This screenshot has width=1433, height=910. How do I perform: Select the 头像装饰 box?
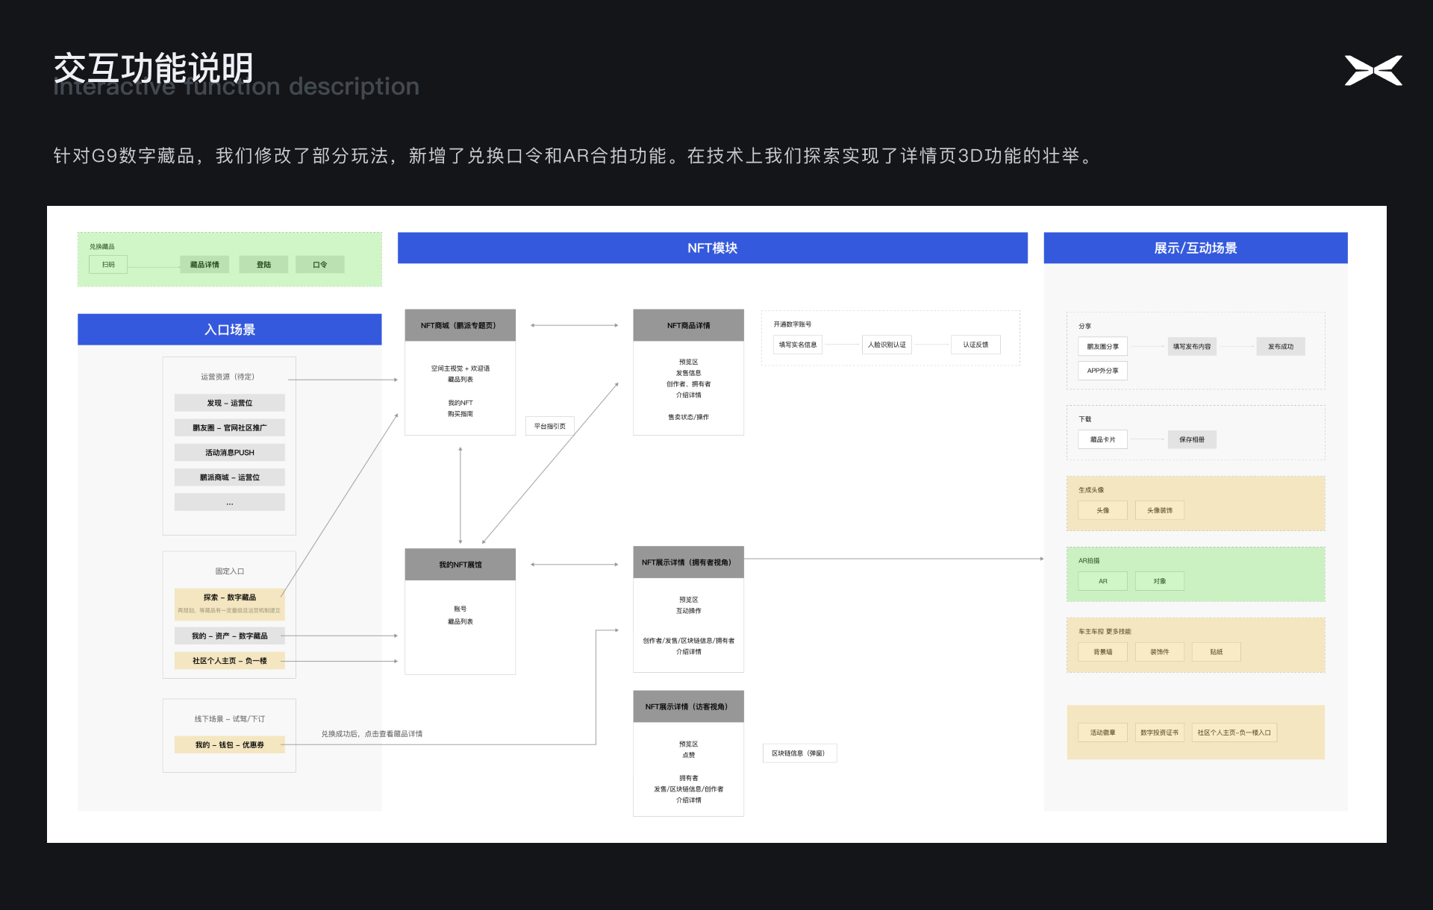click(1159, 510)
